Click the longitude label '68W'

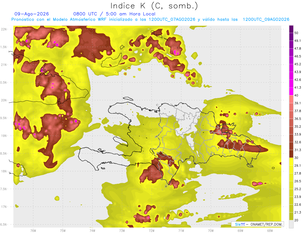(x=270, y=230)
